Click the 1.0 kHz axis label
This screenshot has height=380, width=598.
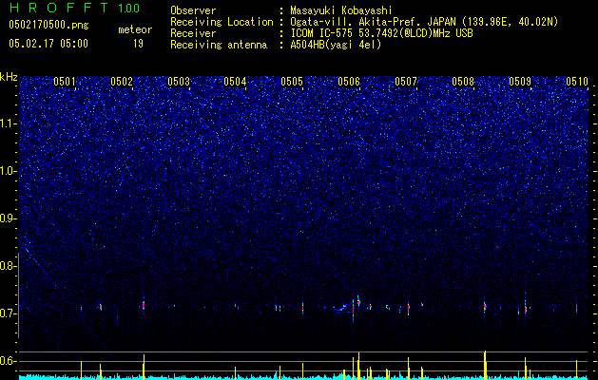tap(9, 171)
